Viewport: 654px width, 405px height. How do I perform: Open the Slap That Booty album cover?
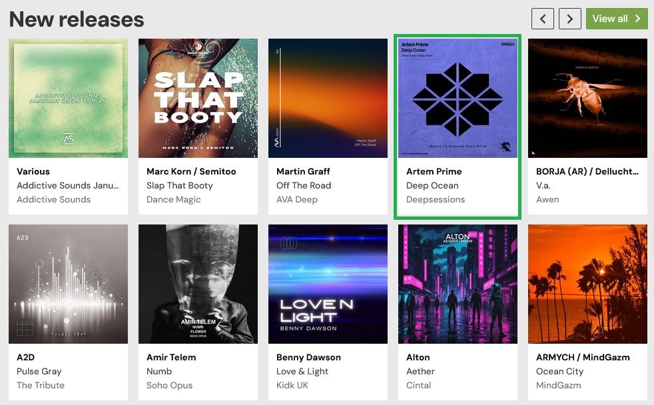point(198,98)
